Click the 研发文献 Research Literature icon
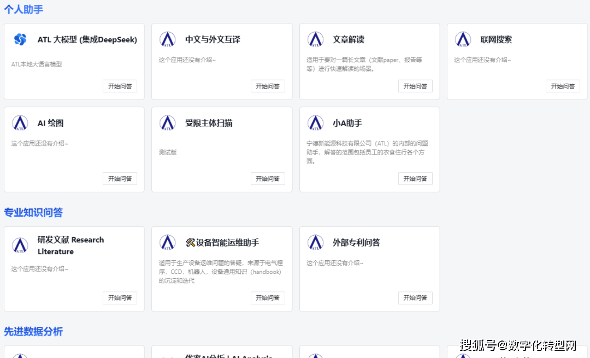The height and width of the screenshot is (358, 590). pos(20,245)
